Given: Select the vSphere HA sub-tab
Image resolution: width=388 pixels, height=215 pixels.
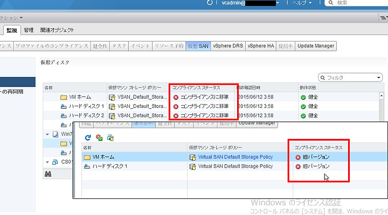Looking at the screenshot, I should (261, 46).
